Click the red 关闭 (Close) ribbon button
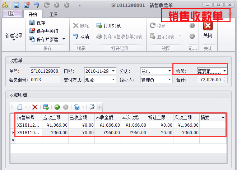Image resolution: width=237 pixels, height=170 pixels. point(208,29)
